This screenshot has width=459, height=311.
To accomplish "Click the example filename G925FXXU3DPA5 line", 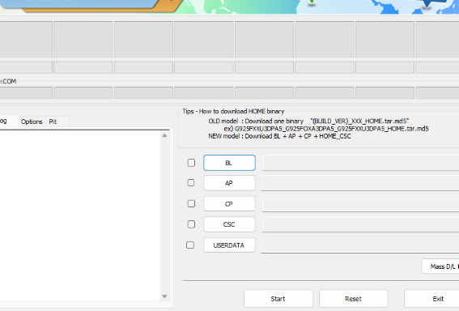I will [326, 129].
